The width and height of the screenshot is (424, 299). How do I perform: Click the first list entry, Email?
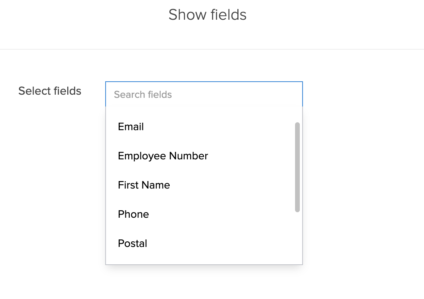coord(131,127)
